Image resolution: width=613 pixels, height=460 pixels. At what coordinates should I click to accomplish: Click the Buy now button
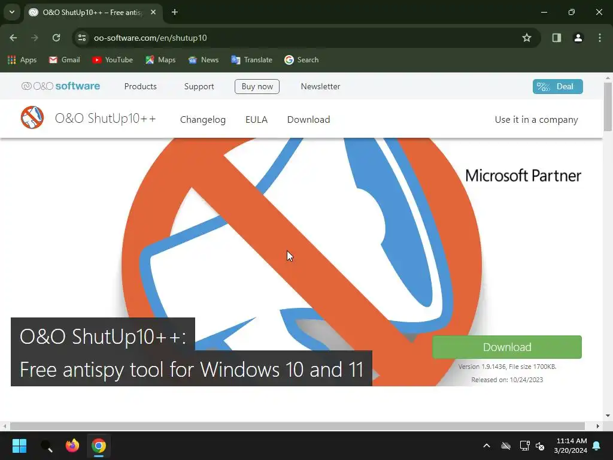coord(257,86)
